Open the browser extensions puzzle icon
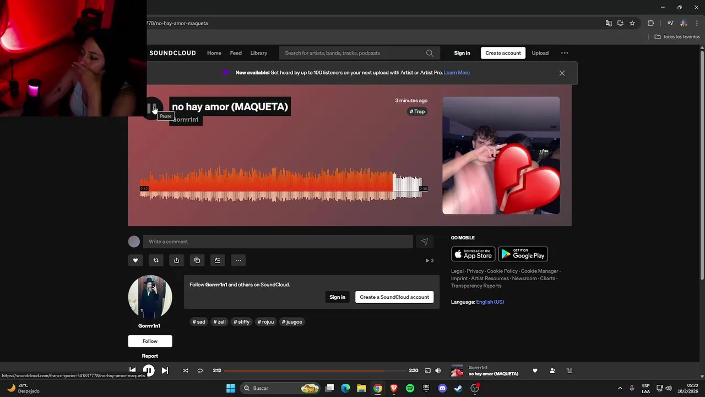705x397 pixels. pyautogui.click(x=651, y=23)
